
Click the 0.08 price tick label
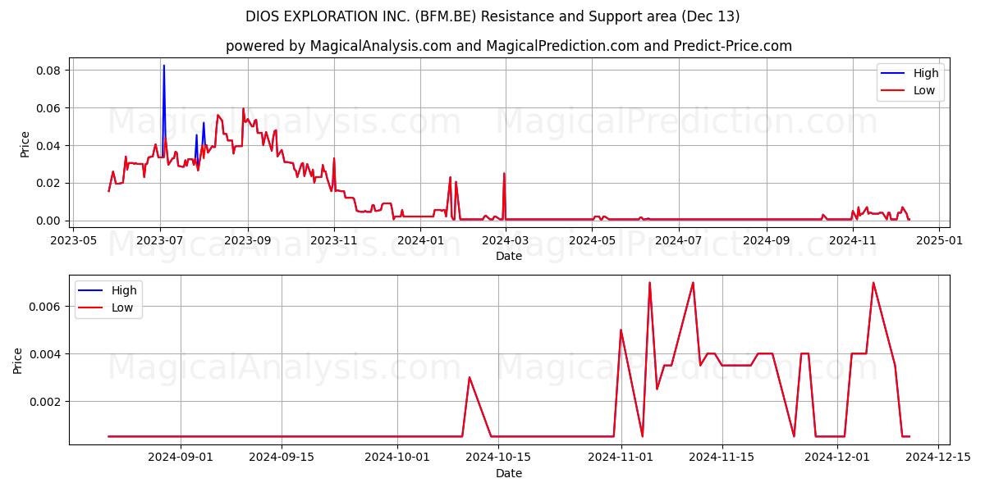pos(49,71)
